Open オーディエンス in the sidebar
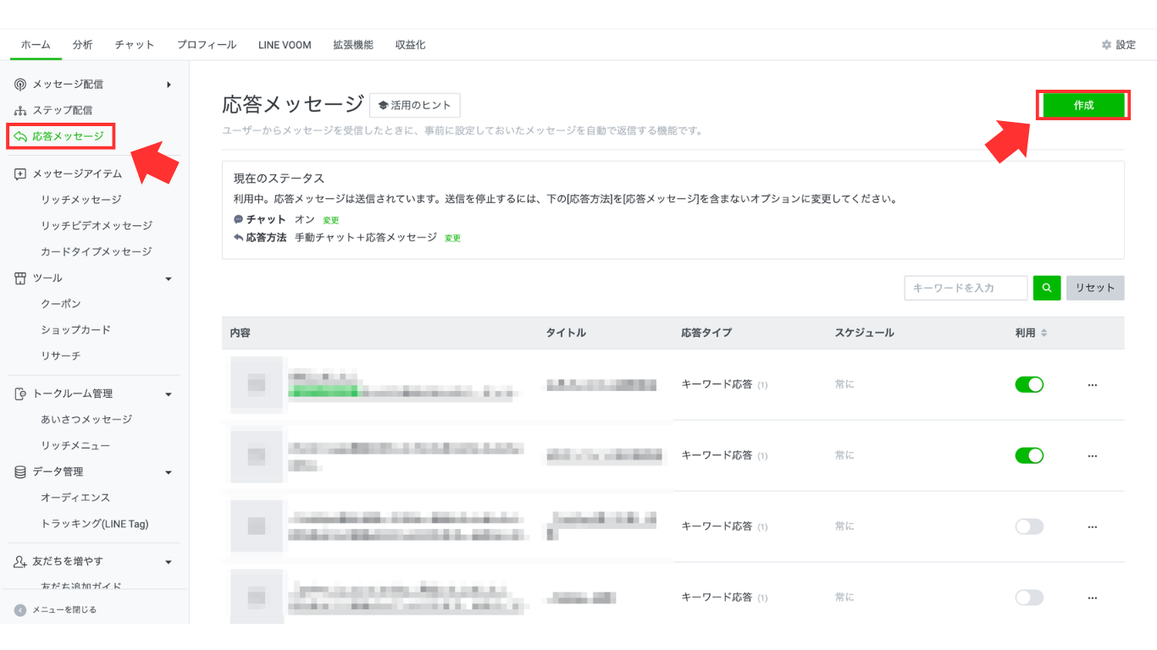The height and width of the screenshot is (650, 1157). pos(75,498)
